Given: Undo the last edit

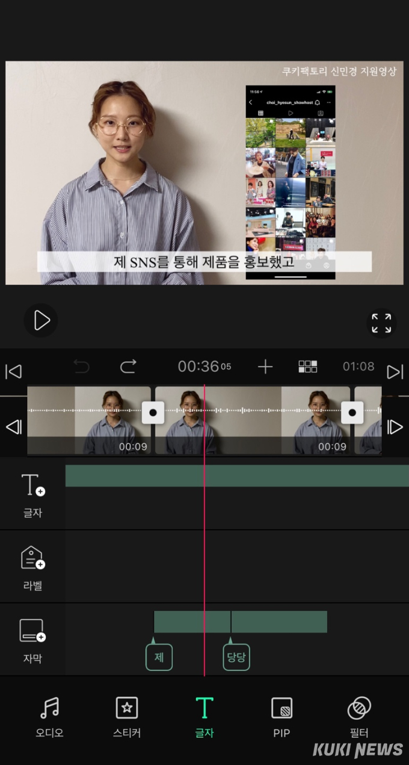Looking at the screenshot, I should coord(81,366).
